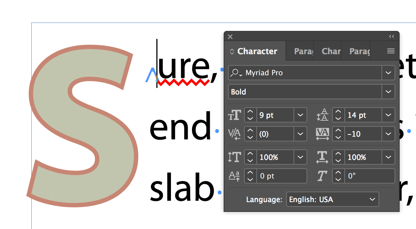Click the horizontal scale icon
This screenshot has width=416, height=229.
(322, 157)
